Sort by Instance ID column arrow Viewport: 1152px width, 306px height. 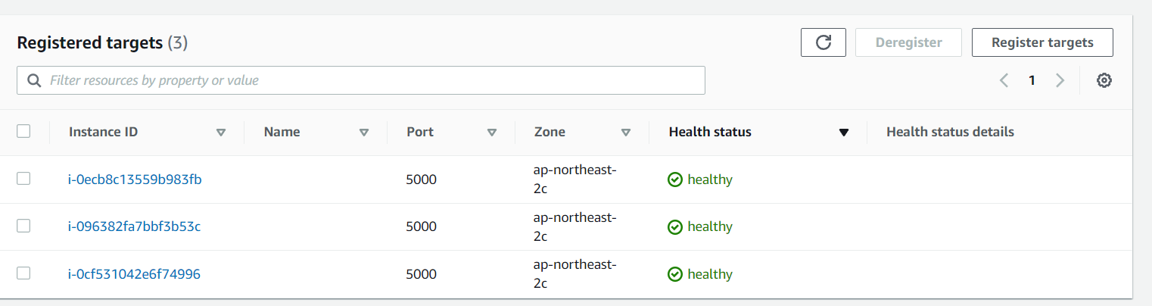pos(221,133)
